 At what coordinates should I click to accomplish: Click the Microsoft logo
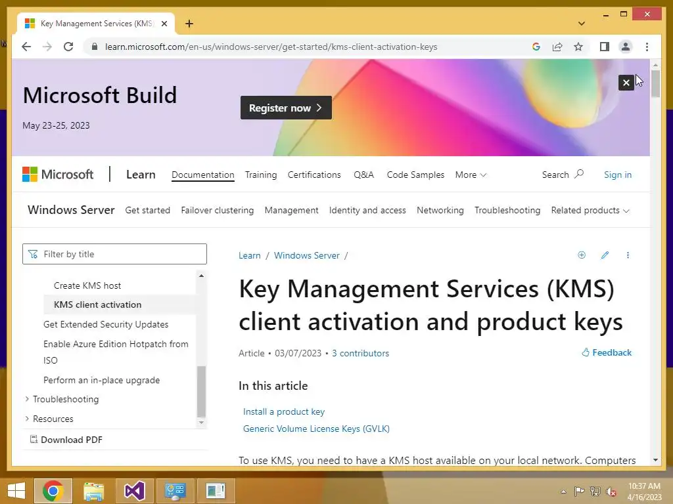click(58, 175)
